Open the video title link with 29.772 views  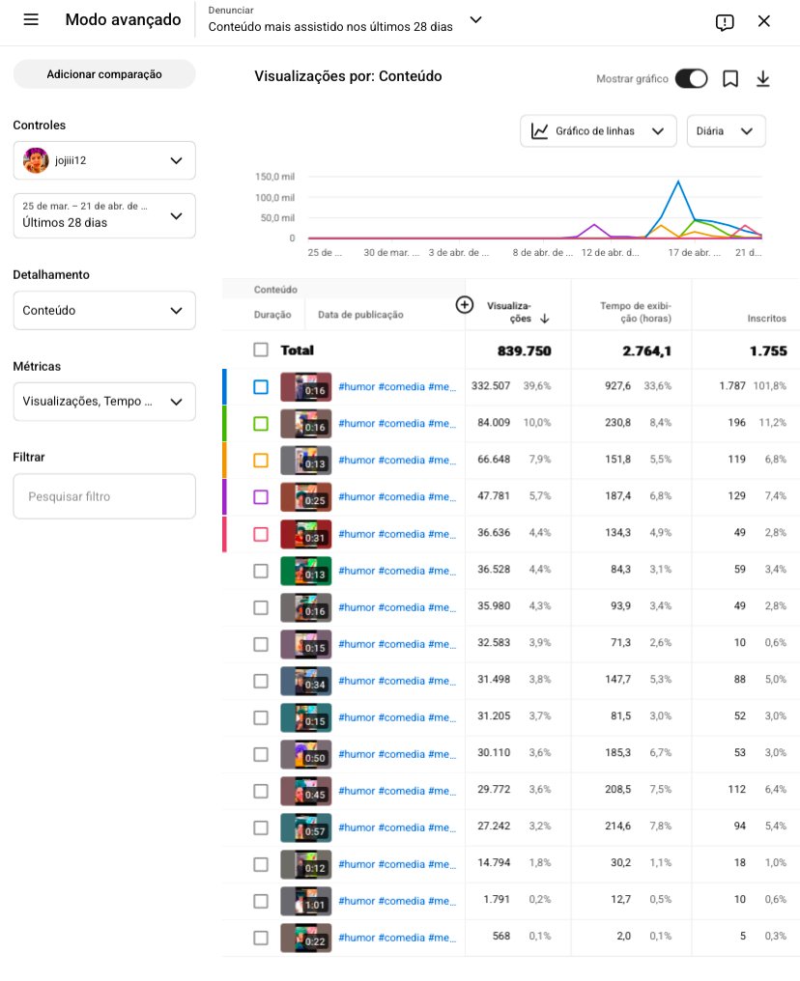point(397,791)
